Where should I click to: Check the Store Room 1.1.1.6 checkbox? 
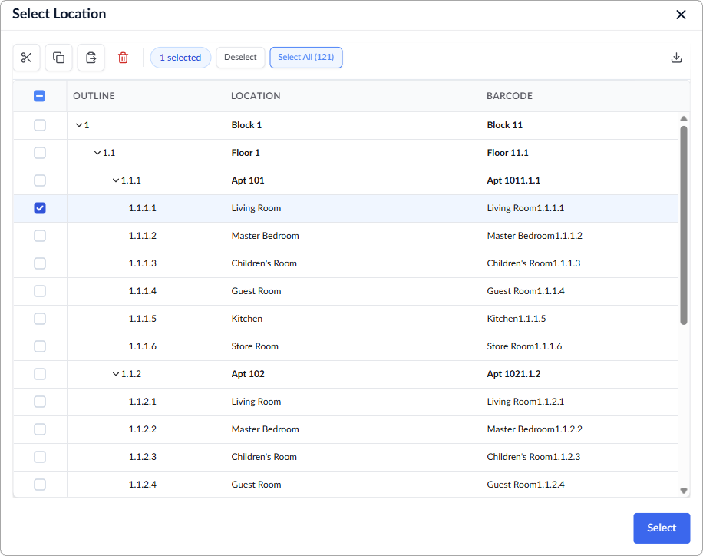click(40, 346)
